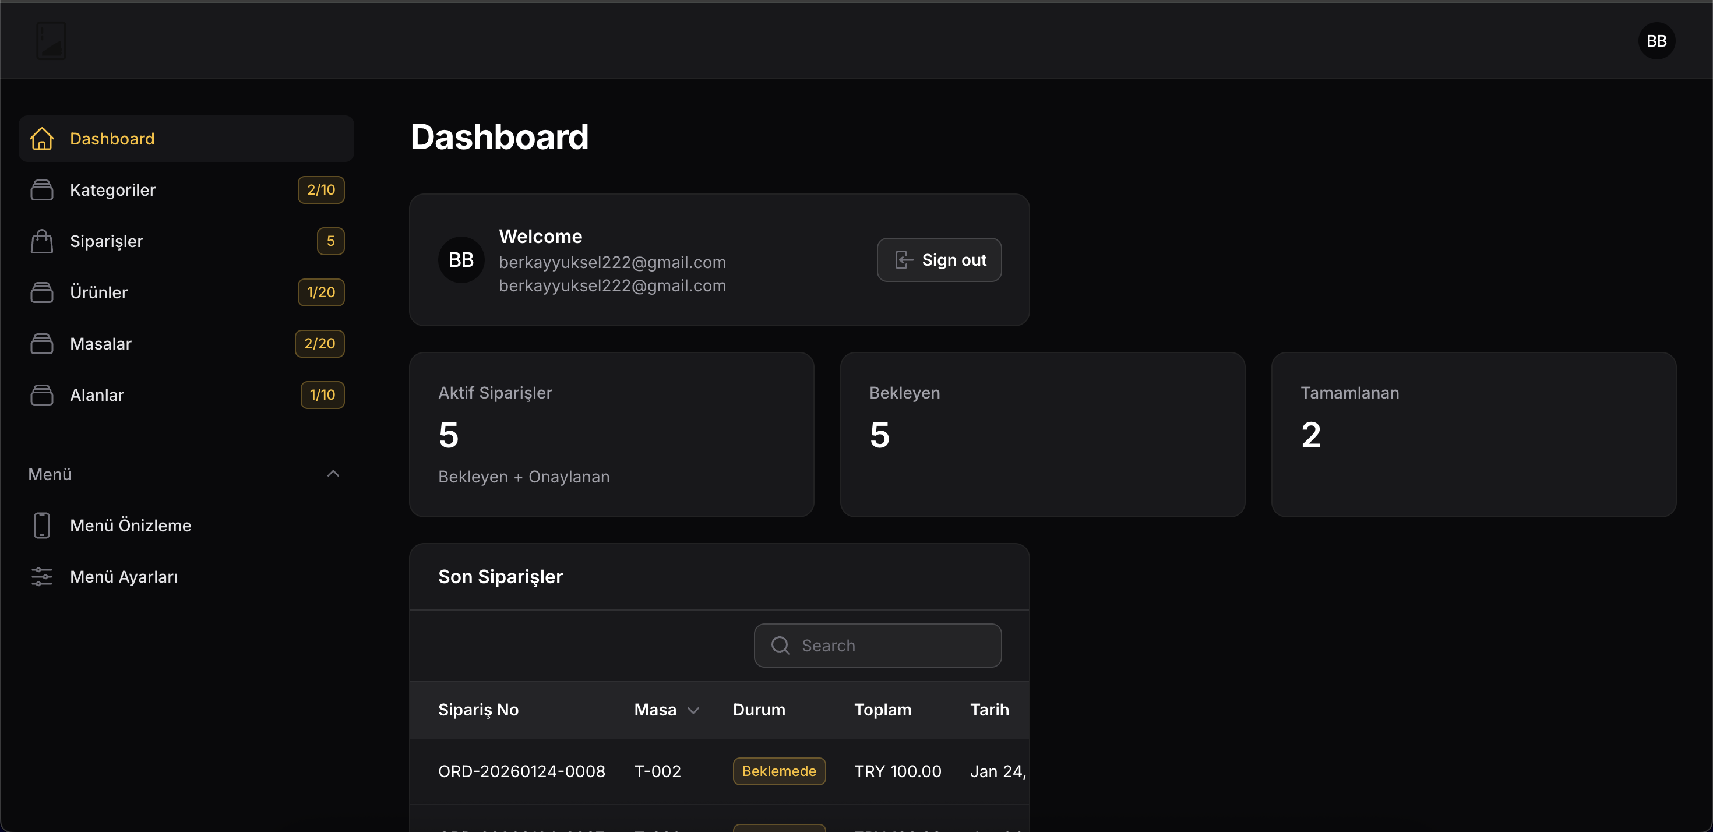Click the Beklemede status badge
Viewport: 1713px width, 832px height.
[x=778, y=771]
